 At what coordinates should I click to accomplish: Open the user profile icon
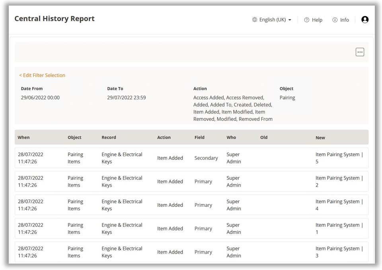pos(365,20)
